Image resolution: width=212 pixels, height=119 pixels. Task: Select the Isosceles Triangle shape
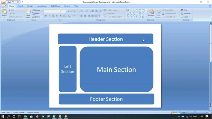[x=128, y=14]
